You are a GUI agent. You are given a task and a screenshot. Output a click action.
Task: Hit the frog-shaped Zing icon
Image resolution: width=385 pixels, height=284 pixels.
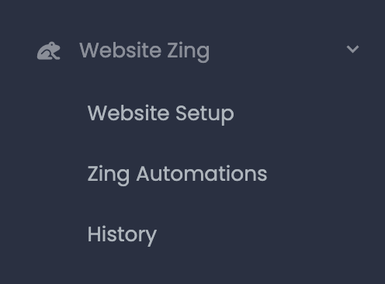pyautogui.click(x=49, y=50)
